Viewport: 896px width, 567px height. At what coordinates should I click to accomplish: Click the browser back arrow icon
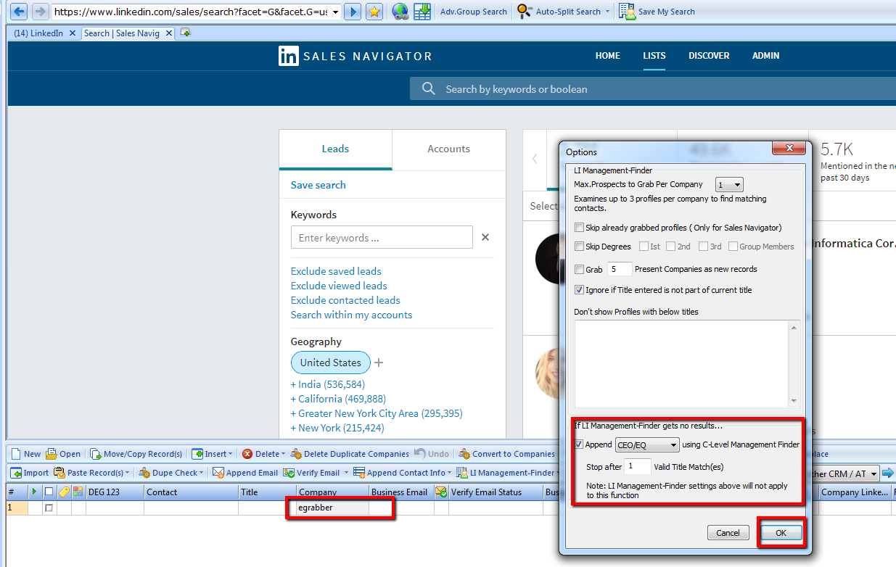(x=20, y=12)
